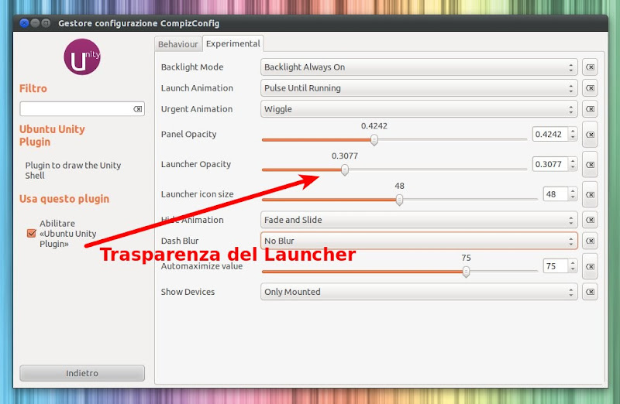Click the Automaximize value number field
This screenshot has height=404, width=620.
(556, 266)
